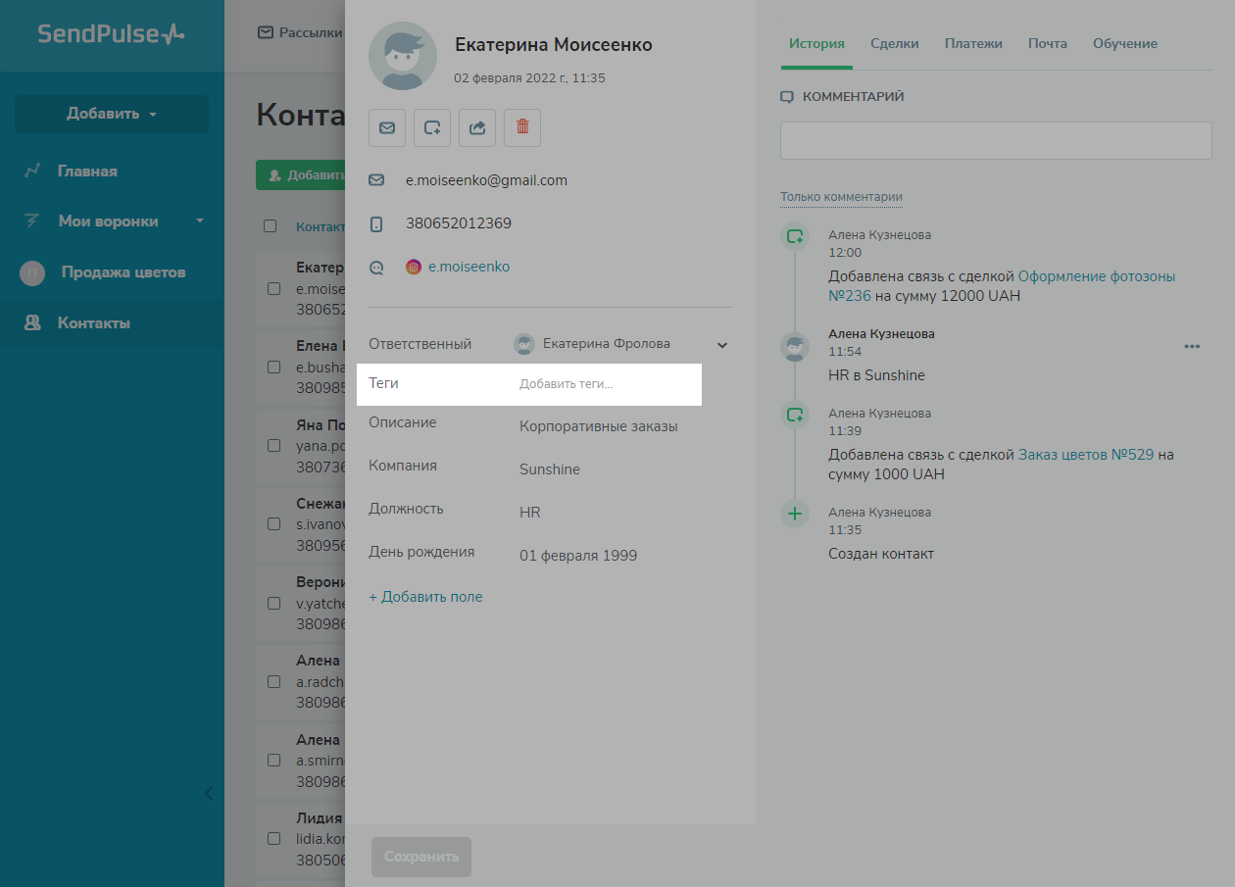Screen dimensions: 1235x887
Task: Open the Добавить dropdown in sidebar
Action: 112,114
